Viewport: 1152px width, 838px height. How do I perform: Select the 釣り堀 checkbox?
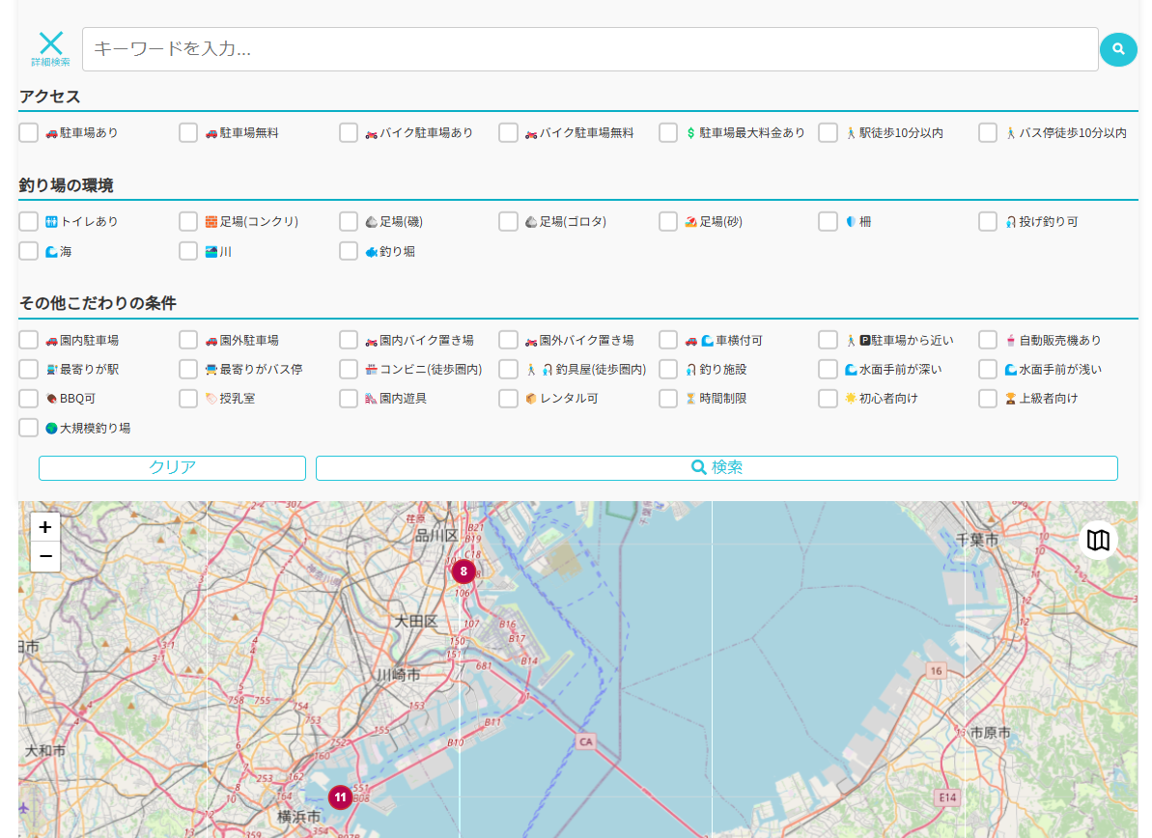tap(349, 251)
